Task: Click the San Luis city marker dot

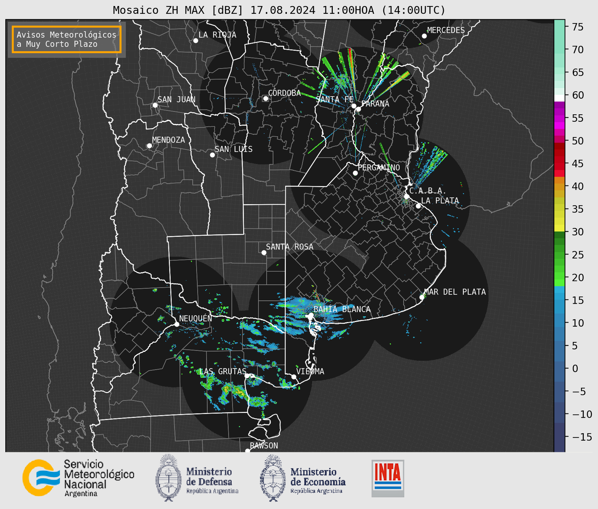Action: click(x=212, y=155)
